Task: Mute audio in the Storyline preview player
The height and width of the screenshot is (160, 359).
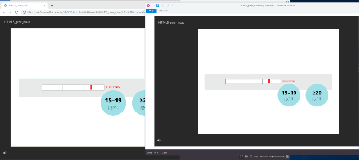Action: (159, 140)
